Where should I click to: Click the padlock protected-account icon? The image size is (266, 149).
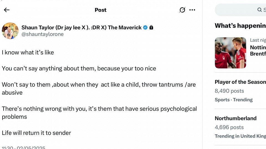(151, 27)
